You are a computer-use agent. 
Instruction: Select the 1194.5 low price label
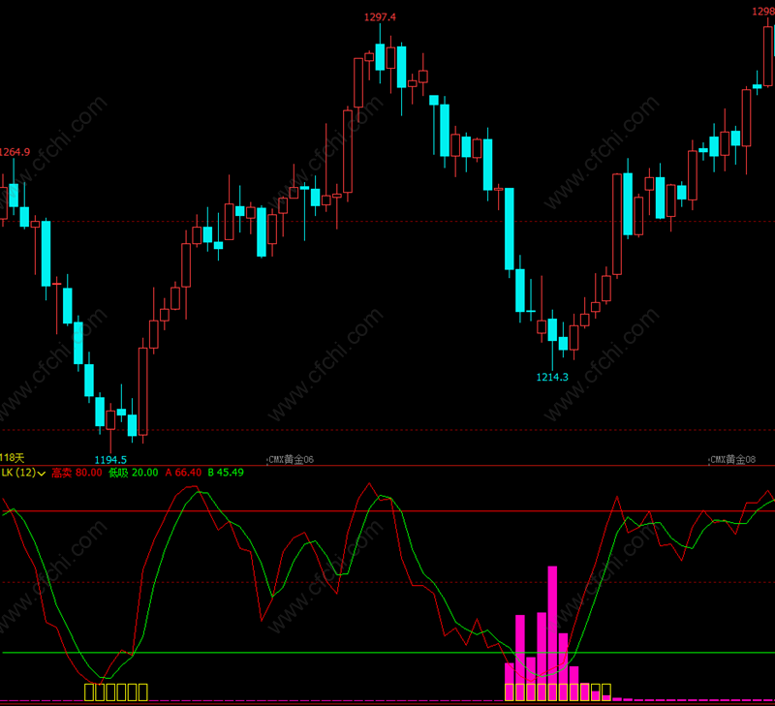(110, 460)
